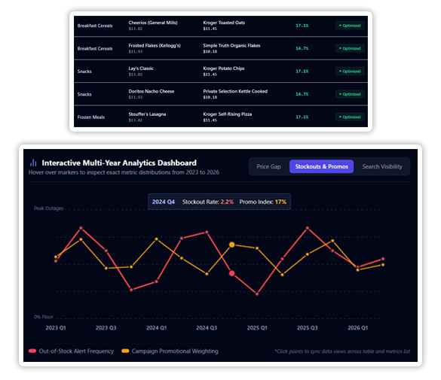Click the large red 2024 Q4 stockout marker
Screen dimensions: 441x380
pos(231,273)
